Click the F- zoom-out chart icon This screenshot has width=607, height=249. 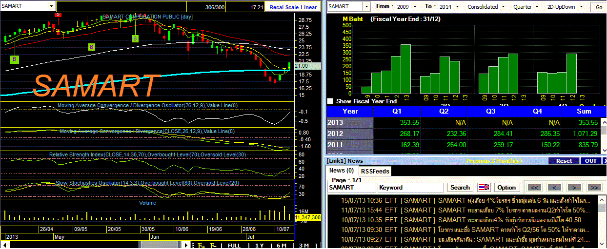[213, 246]
